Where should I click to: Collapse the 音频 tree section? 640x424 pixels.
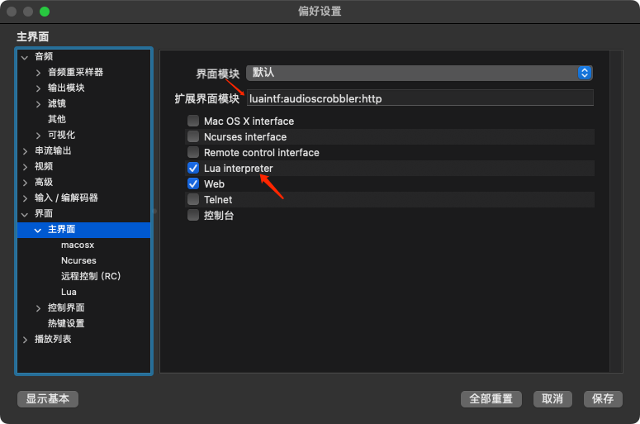(25, 57)
